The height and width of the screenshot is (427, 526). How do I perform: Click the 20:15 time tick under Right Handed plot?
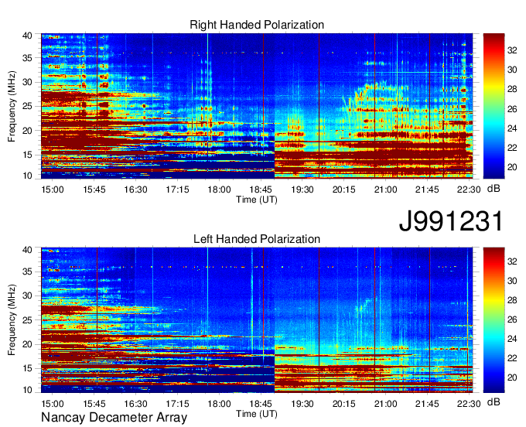click(344, 190)
